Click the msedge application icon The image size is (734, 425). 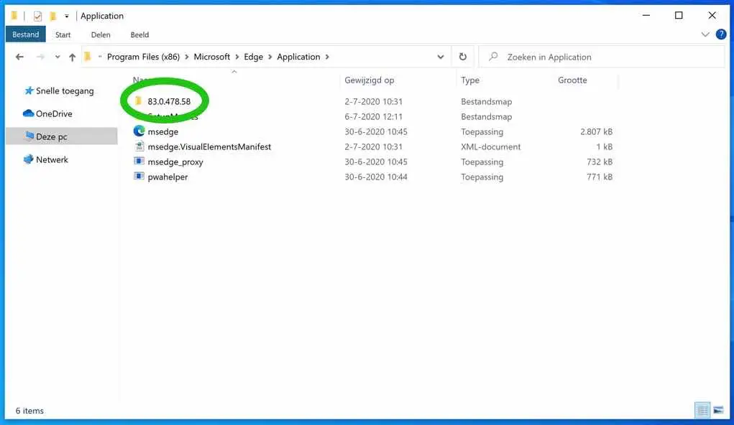pyautogui.click(x=139, y=131)
